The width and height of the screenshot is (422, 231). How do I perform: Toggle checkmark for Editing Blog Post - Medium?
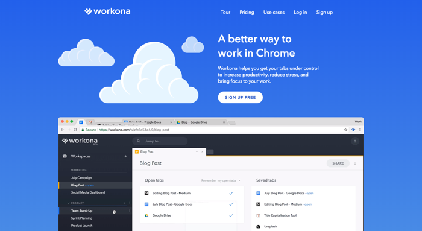[231, 193]
